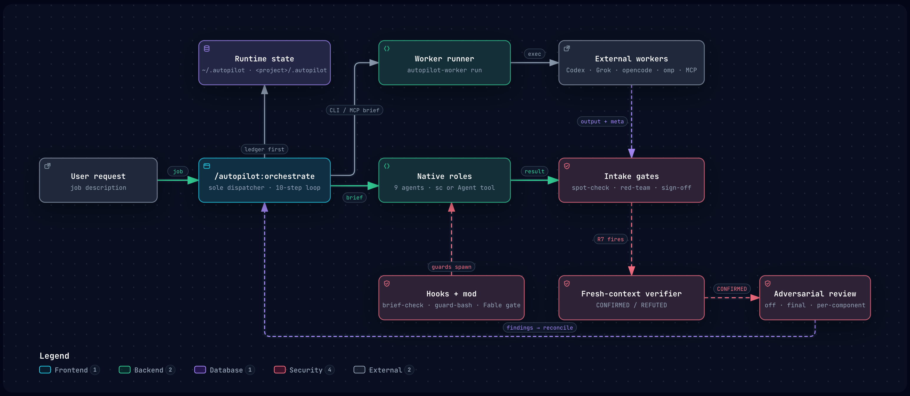
Task: Click the shield icon in Adversarial review
Action: 768,283
